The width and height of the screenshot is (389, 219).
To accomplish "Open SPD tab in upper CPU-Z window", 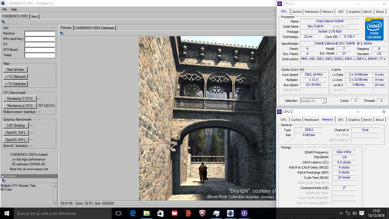I will click(341, 12).
